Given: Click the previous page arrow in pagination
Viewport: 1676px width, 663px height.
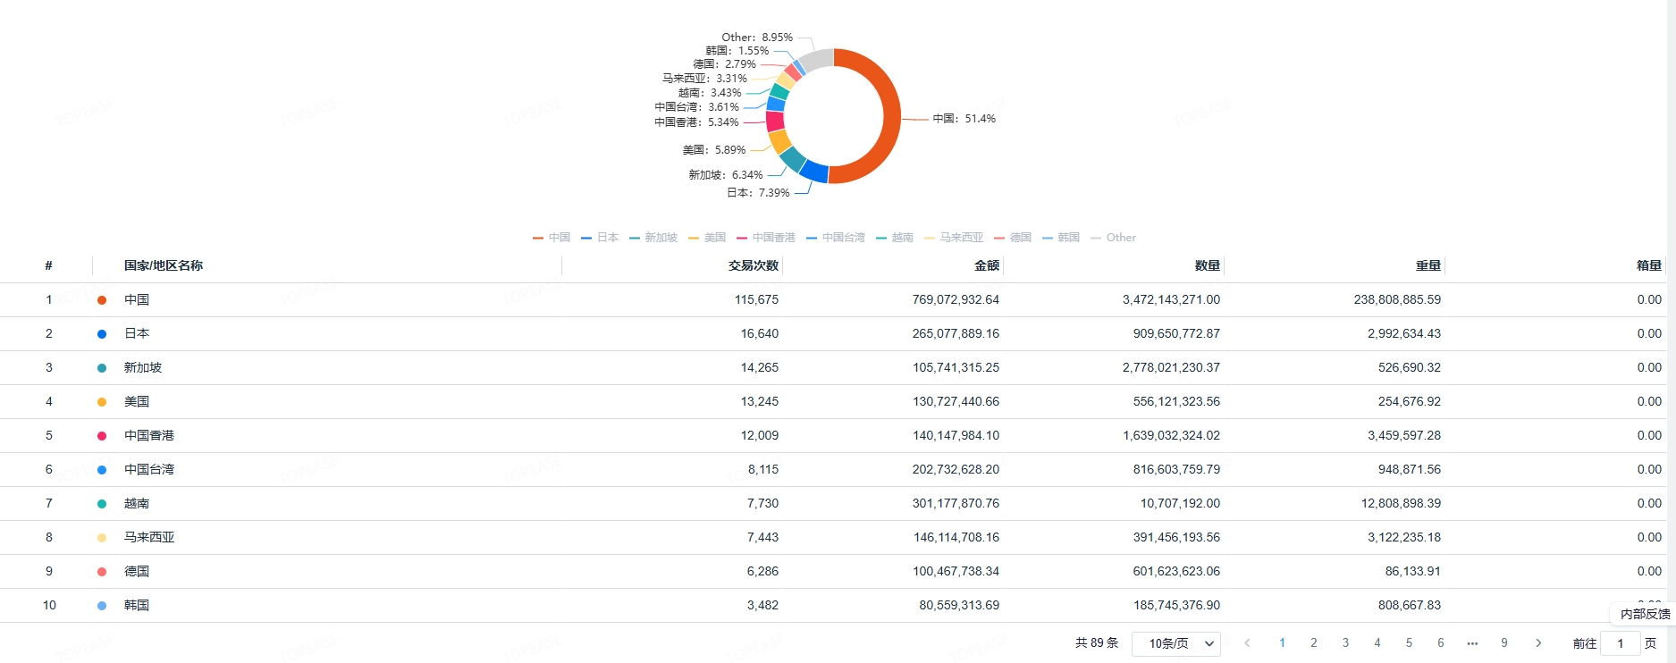Looking at the screenshot, I should click(x=1247, y=643).
